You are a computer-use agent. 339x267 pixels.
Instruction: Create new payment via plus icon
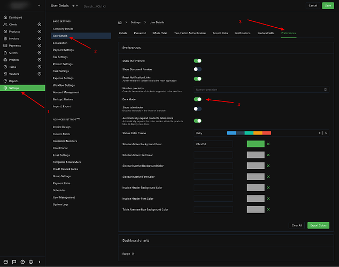click(x=40, y=45)
